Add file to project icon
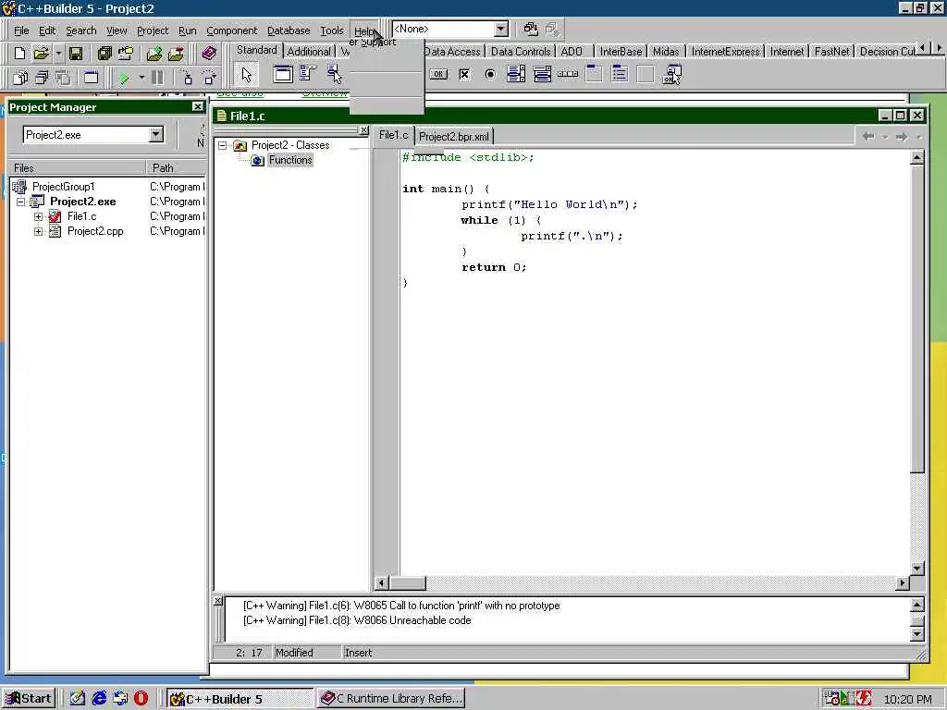Viewport: 947px width, 710px height. click(x=154, y=53)
